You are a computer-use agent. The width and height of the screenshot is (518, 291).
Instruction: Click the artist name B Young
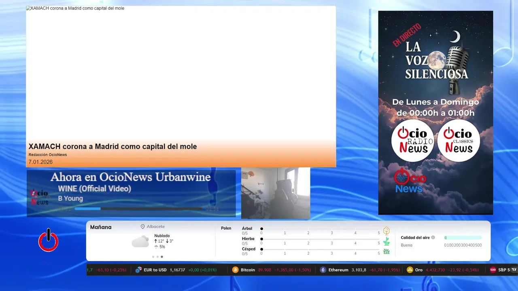tap(70, 198)
